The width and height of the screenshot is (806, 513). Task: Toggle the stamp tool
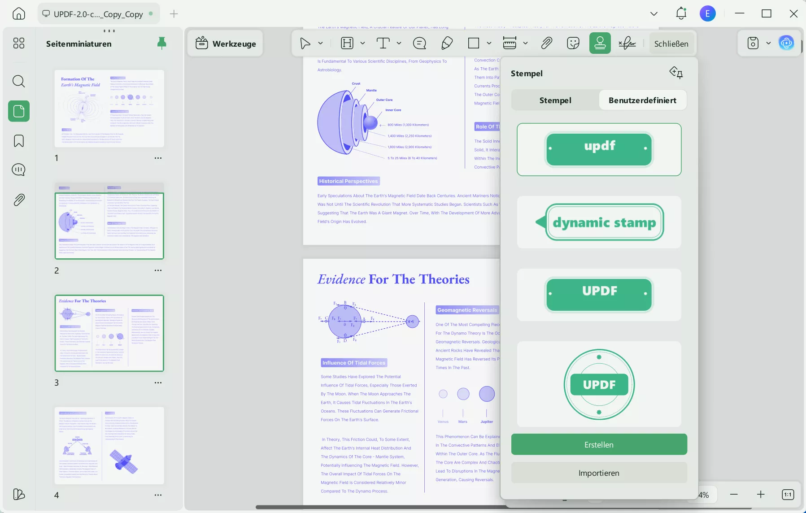pyautogui.click(x=600, y=43)
